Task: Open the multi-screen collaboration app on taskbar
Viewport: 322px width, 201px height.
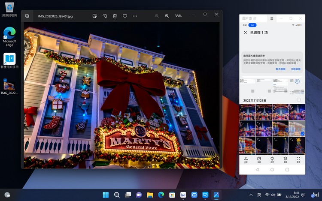Action: (x=205, y=195)
